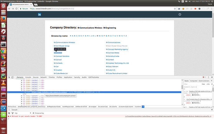Switch to DevTools Network tab
The height and width of the screenshot is (134, 214).
click(43, 77)
